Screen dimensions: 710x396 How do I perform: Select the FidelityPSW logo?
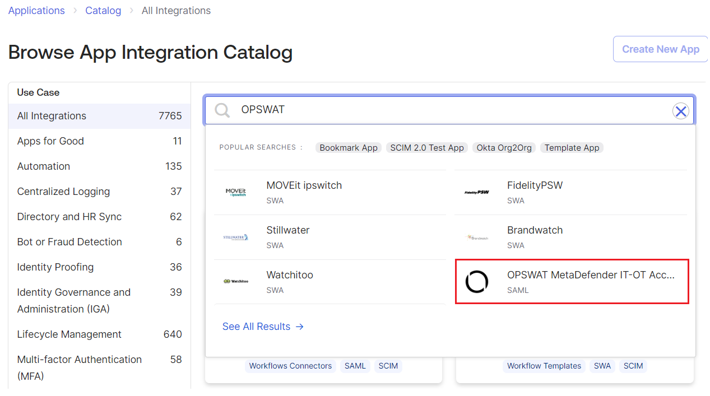tap(477, 192)
